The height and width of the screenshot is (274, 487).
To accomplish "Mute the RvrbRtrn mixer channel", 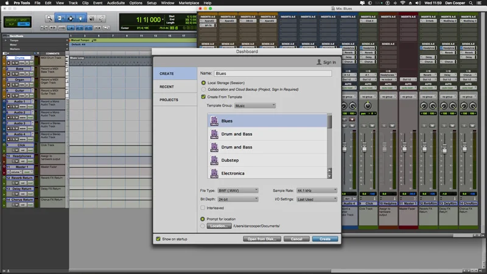I will pyautogui.click(x=432, y=125).
